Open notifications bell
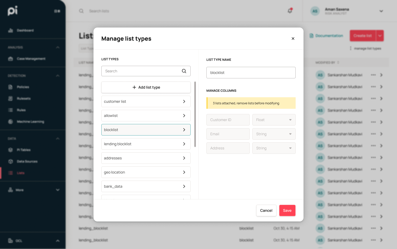The height and width of the screenshot is (249, 397). pos(290,11)
